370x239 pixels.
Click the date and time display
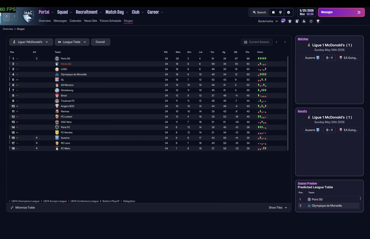[307, 12]
